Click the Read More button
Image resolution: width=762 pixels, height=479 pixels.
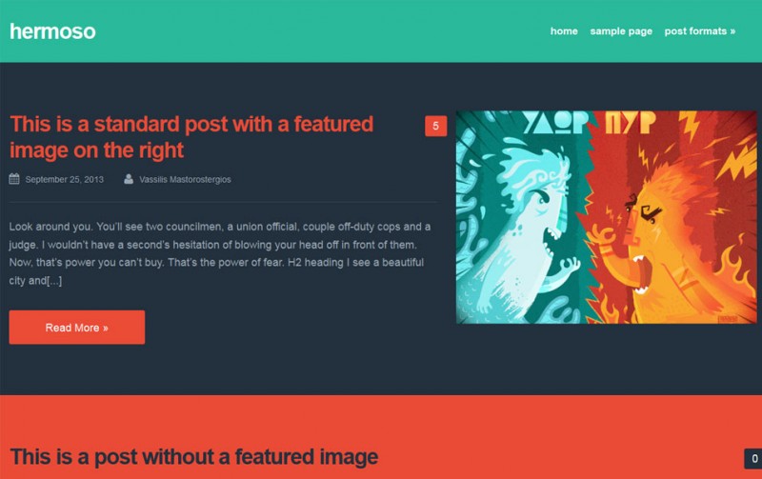(x=77, y=328)
